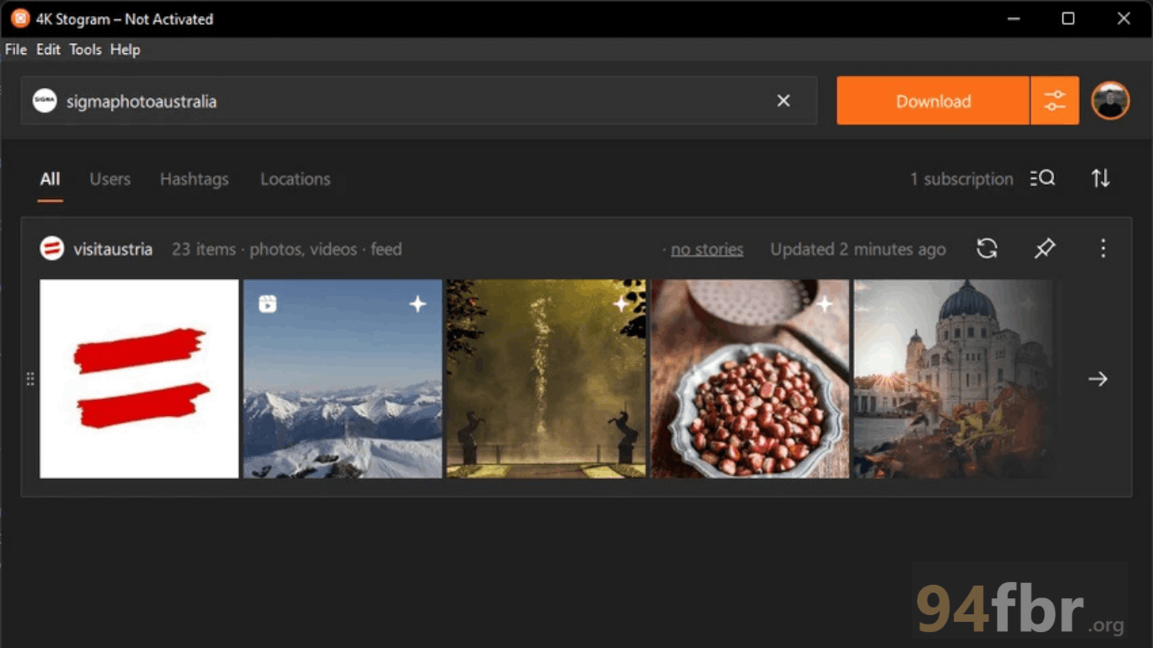Click into the sigmaphotoaustralia search field

pyautogui.click(x=419, y=100)
